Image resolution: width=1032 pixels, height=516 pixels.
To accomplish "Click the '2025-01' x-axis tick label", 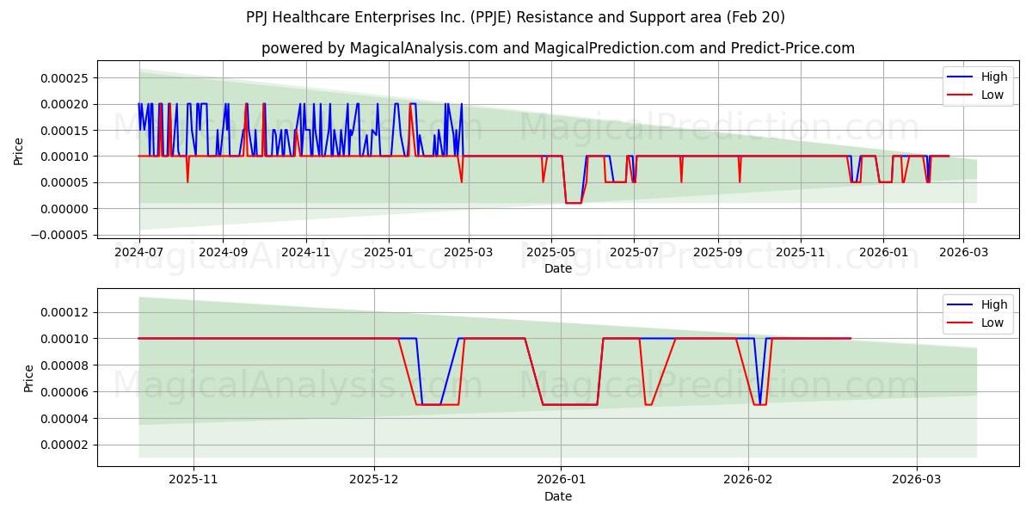I will click(388, 252).
